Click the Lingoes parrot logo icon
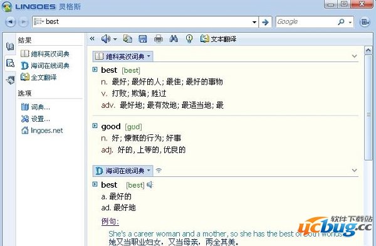 click(x=7, y=6)
